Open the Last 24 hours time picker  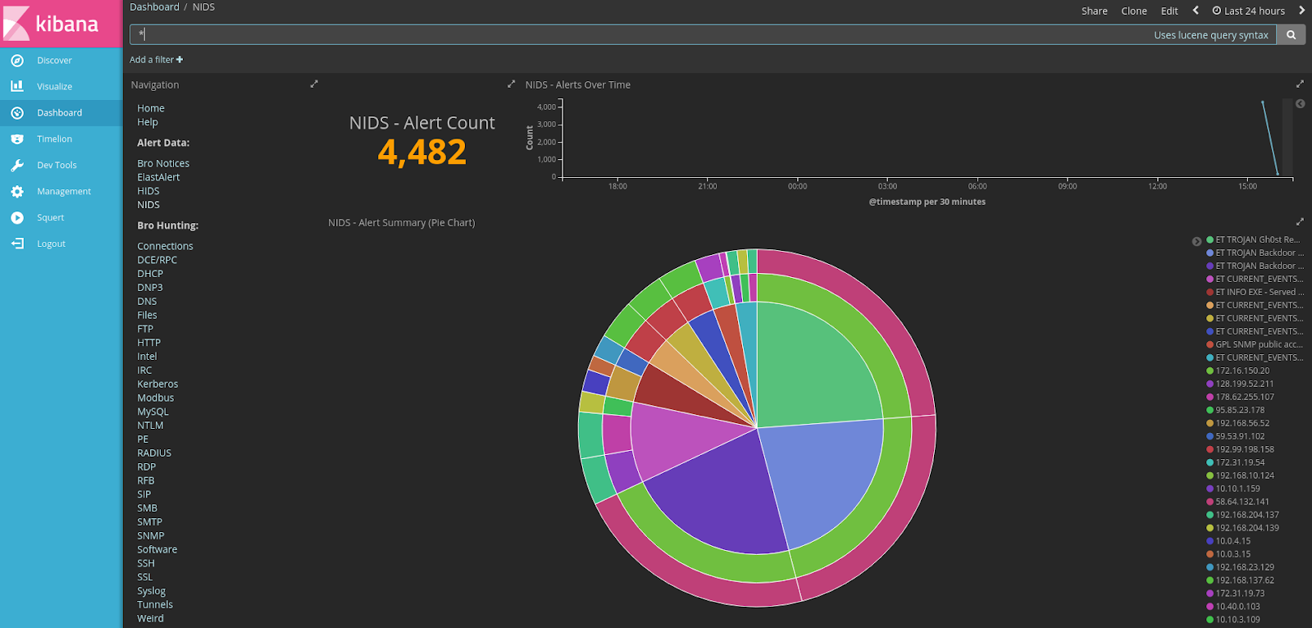pyautogui.click(x=1249, y=11)
